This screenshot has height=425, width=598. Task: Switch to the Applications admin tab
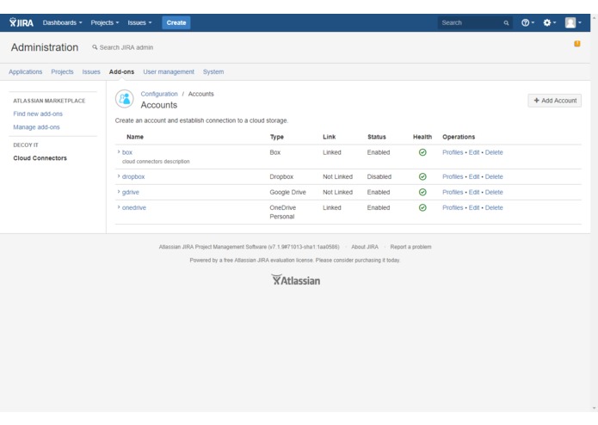coord(26,71)
